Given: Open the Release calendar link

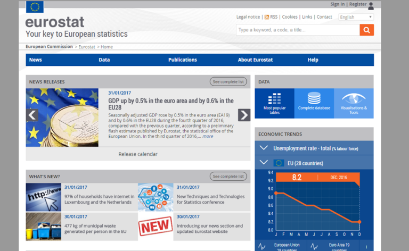Looking at the screenshot, I should tap(138, 154).
